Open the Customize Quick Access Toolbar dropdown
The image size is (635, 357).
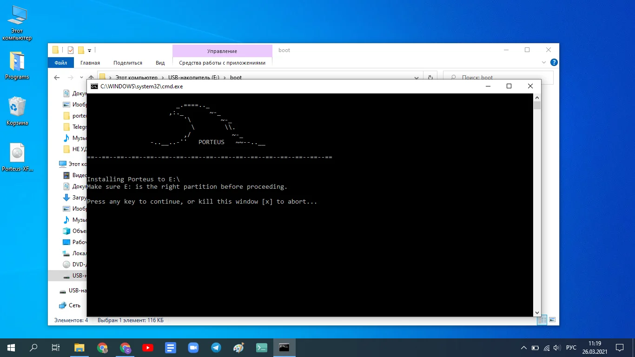pyautogui.click(x=89, y=50)
